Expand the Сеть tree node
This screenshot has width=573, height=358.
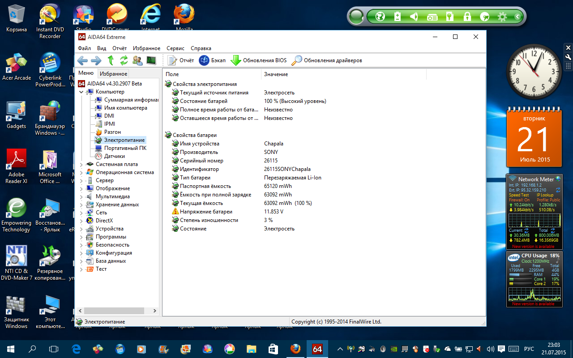coord(81,213)
